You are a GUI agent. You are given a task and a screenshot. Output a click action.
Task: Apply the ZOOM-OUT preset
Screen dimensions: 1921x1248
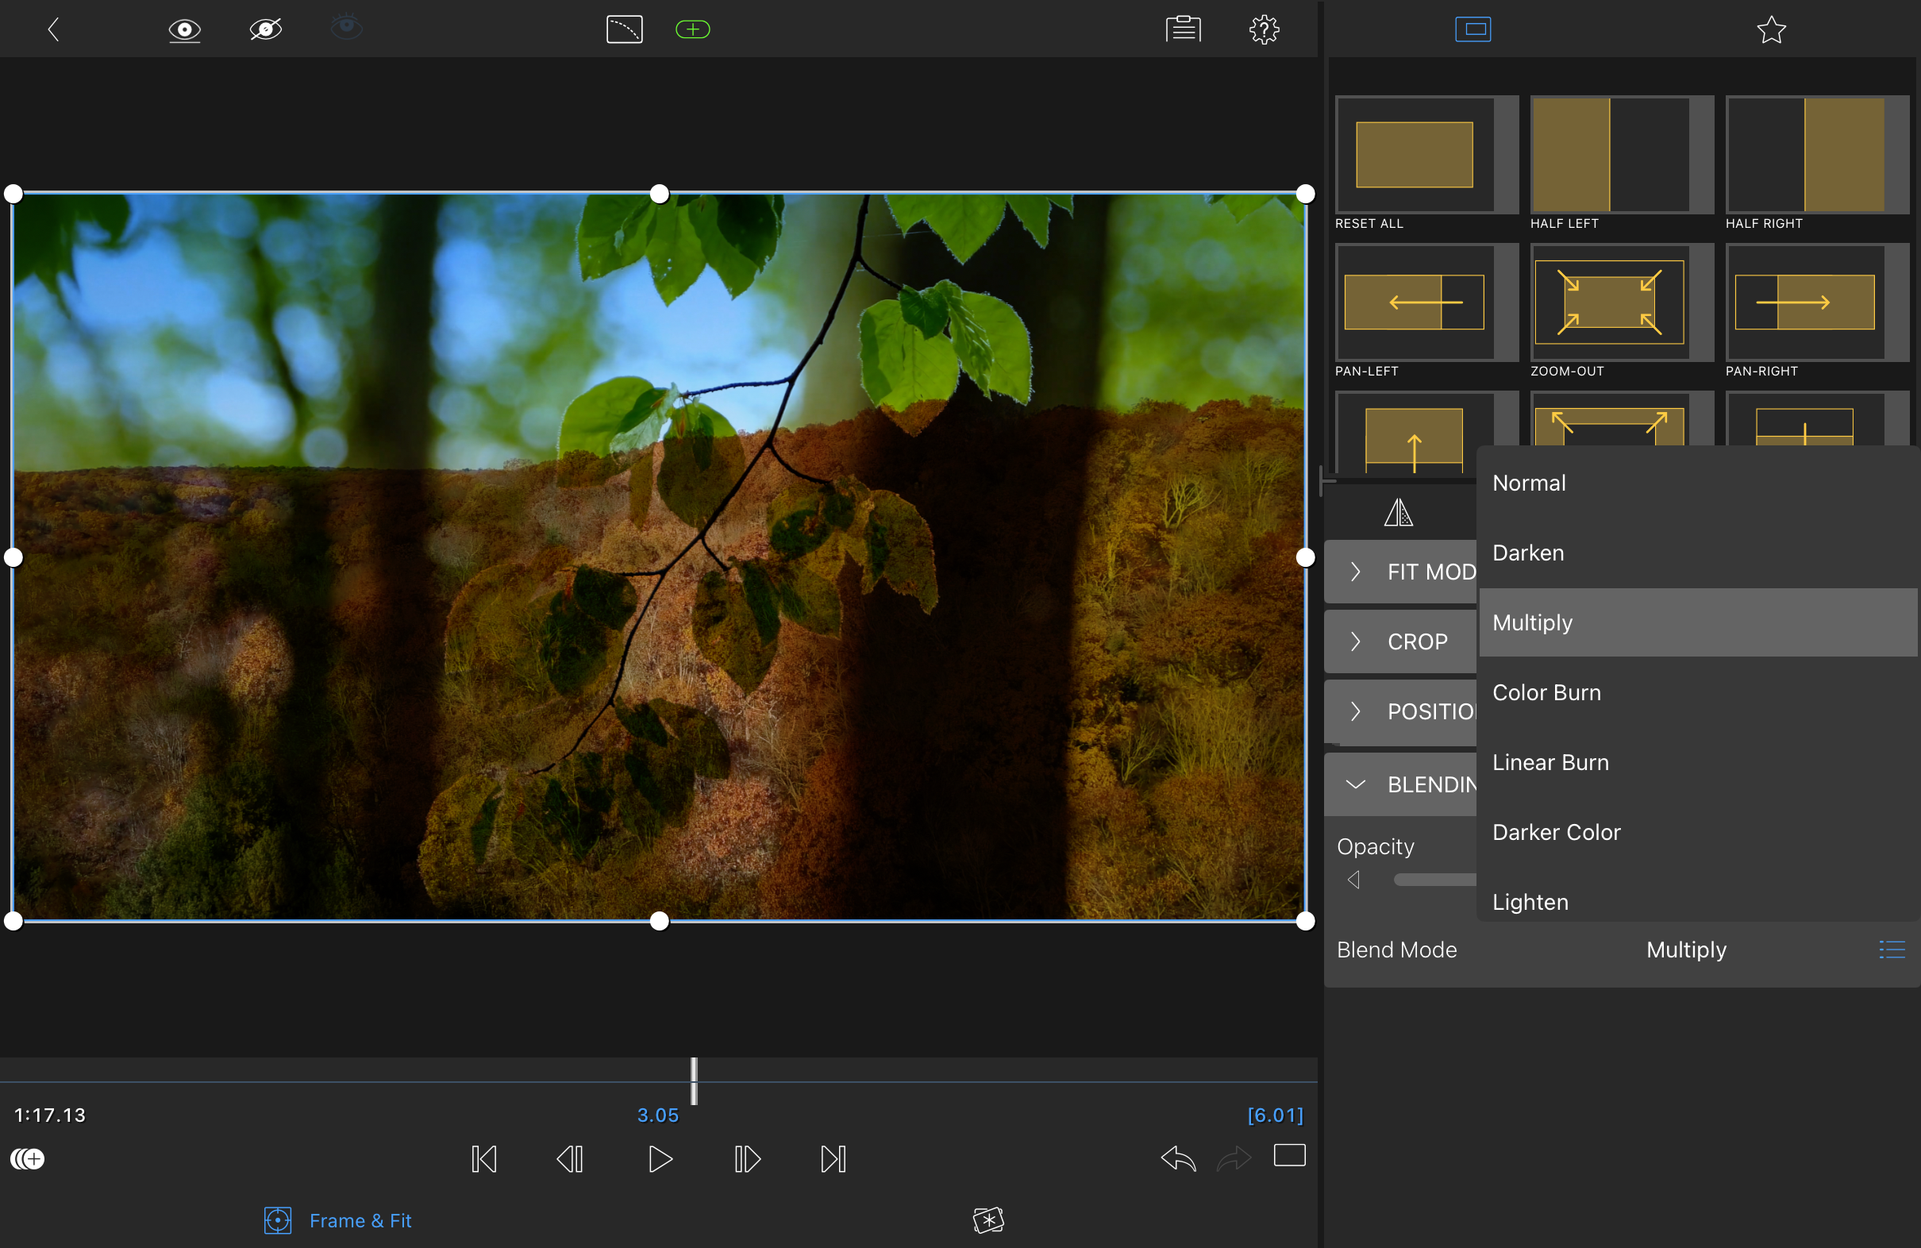tap(1608, 302)
